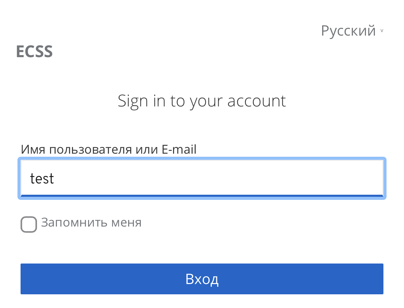Viewport: 404px width, 308px height.
Task: Tick the box left of Запомнить меня
Action: pyautogui.click(x=28, y=224)
